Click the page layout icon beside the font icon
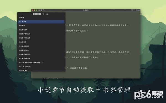 coord(137,10)
